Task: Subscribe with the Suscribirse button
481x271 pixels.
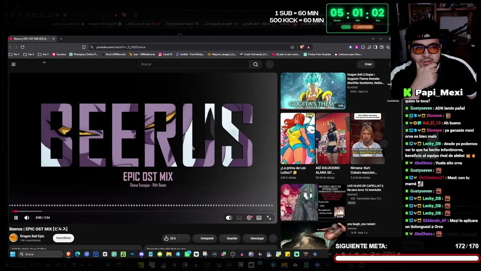Action: click(64, 238)
